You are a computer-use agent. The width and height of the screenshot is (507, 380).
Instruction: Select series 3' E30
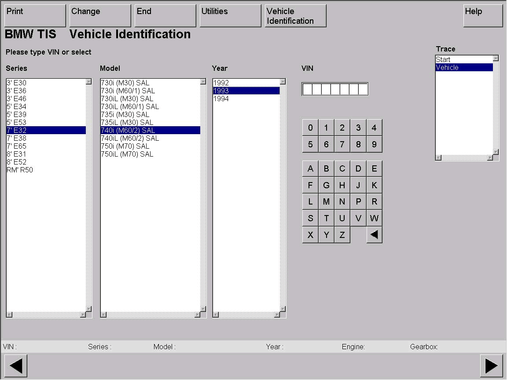[46, 83]
